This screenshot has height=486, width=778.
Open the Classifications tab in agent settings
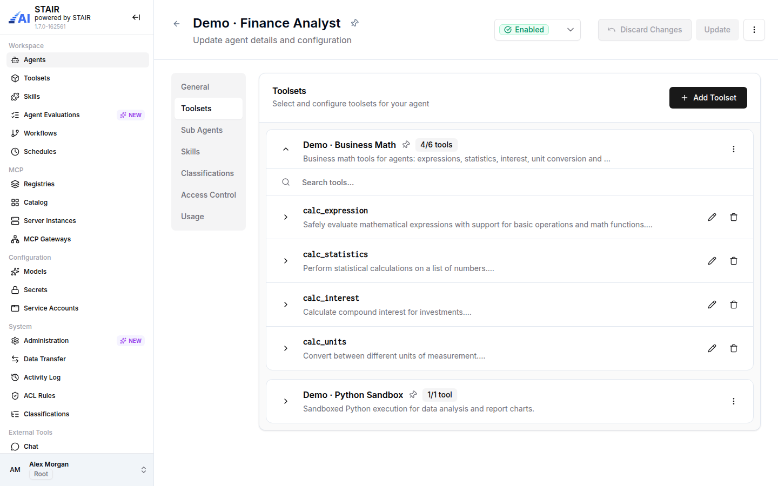tap(209, 173)
